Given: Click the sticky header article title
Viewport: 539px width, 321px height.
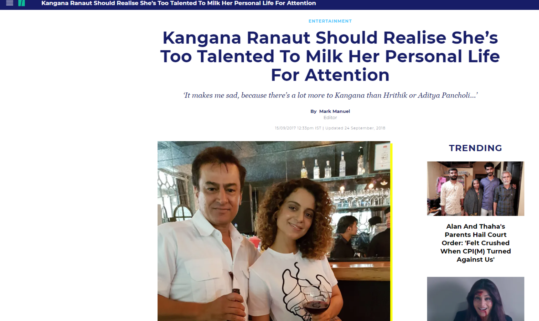Looking at the screenshot, I should pos(179,3).
